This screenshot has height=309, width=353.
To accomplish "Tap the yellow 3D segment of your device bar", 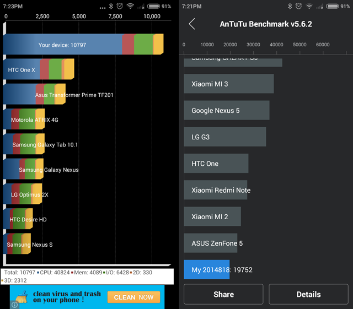I will [x=159, y=44].
